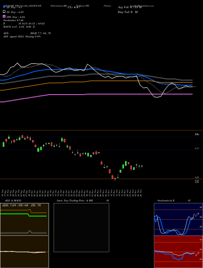Click the ADX chart panel with green line
This screenshot has width=203, height=268.
point(24,219)
